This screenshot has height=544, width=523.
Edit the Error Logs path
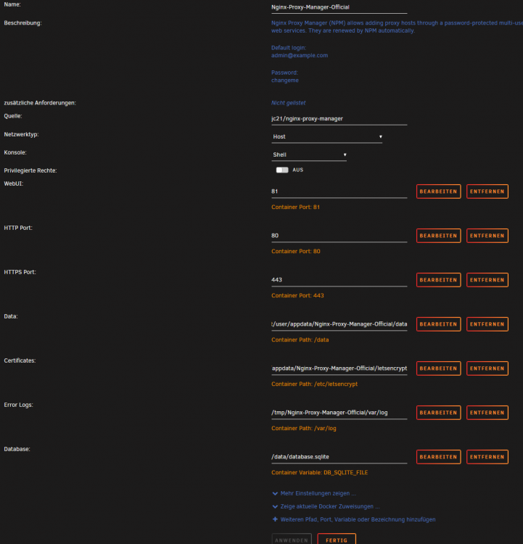point(438,413)
